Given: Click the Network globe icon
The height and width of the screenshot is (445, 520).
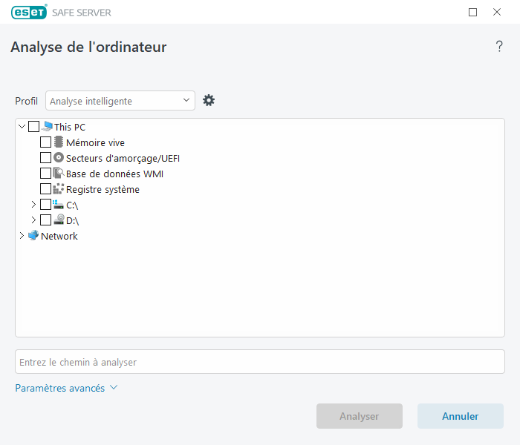Looking at the screenshot, I should pos(33,236).
